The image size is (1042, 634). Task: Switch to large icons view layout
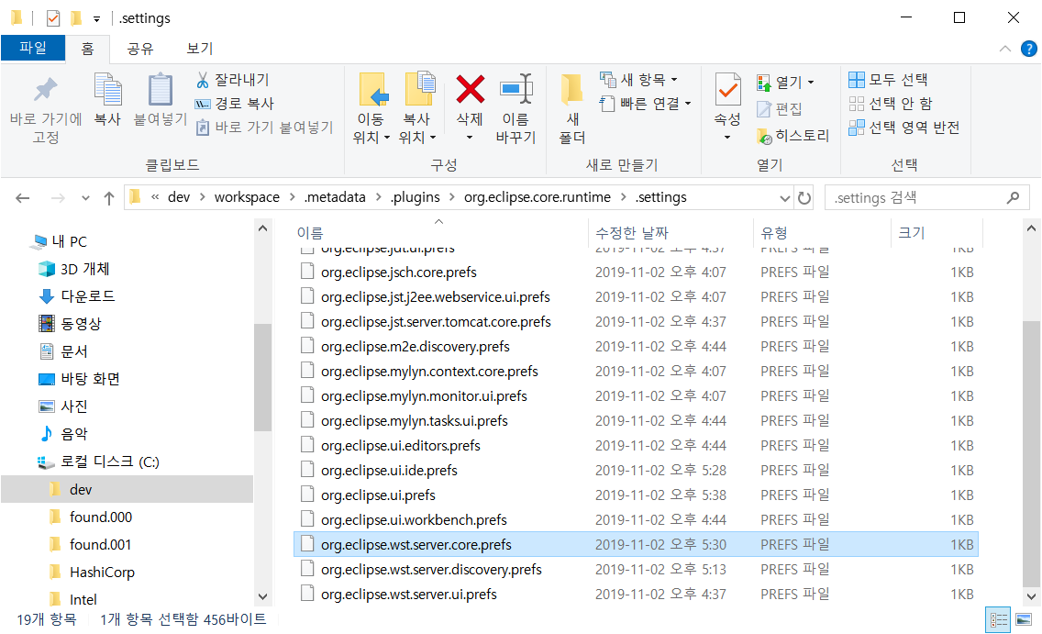click(1024, 620)
